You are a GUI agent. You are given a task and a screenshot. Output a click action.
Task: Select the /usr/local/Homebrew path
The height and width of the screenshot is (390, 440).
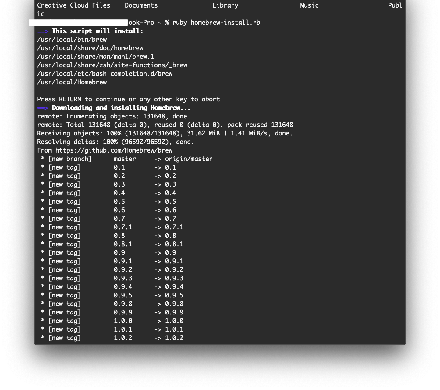coord(72,82)
